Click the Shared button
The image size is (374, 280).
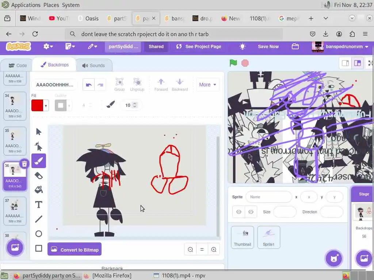[x=156, y=46]
